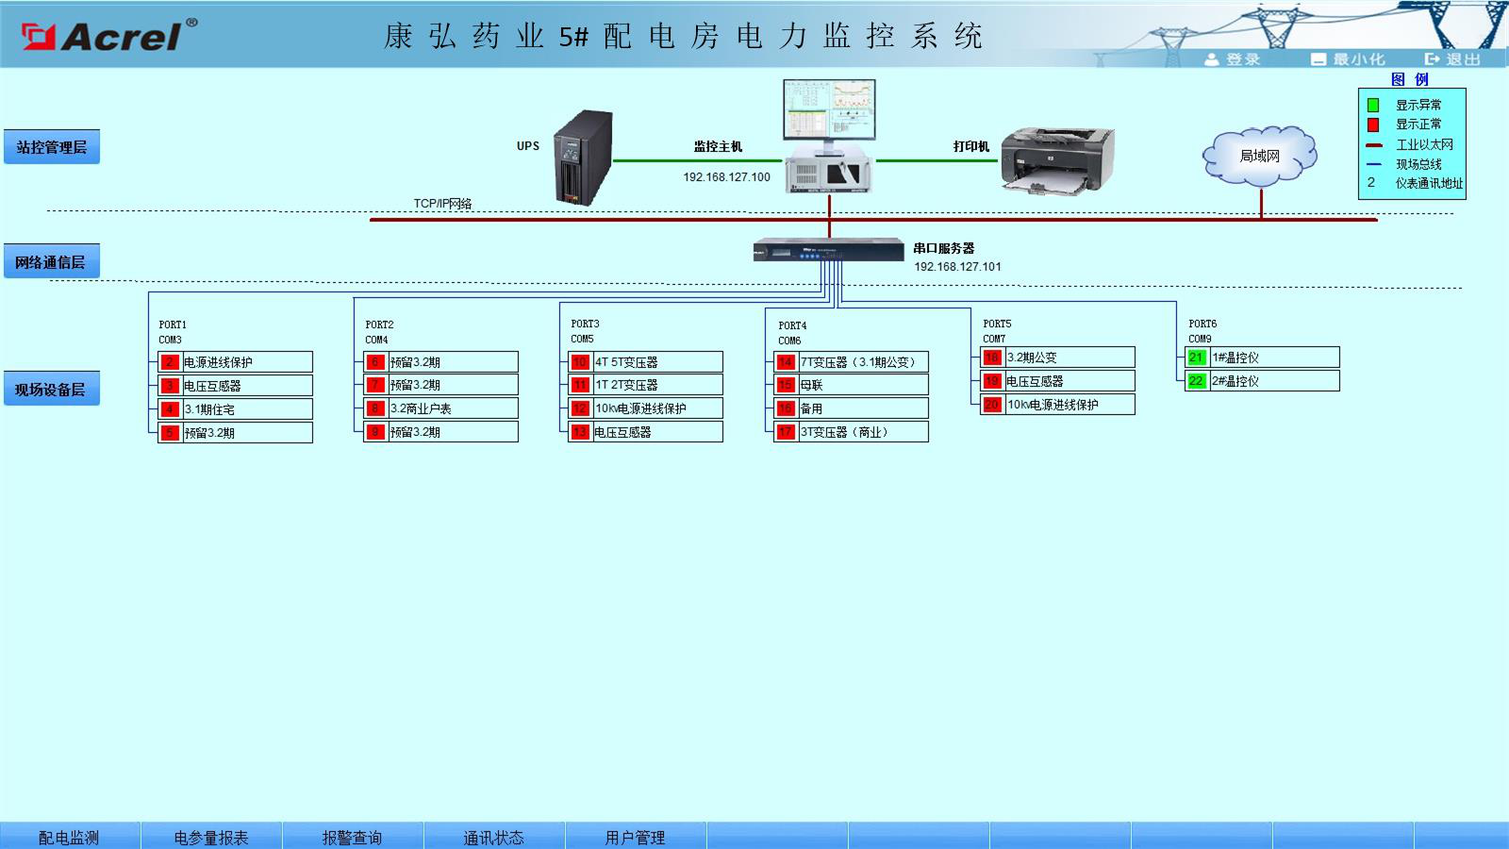
Task: Click the PORT4 label
Action: click(x=792, y=325)
